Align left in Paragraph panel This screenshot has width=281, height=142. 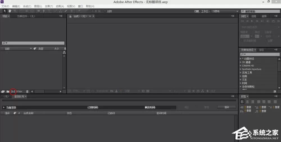pos(242,102)
